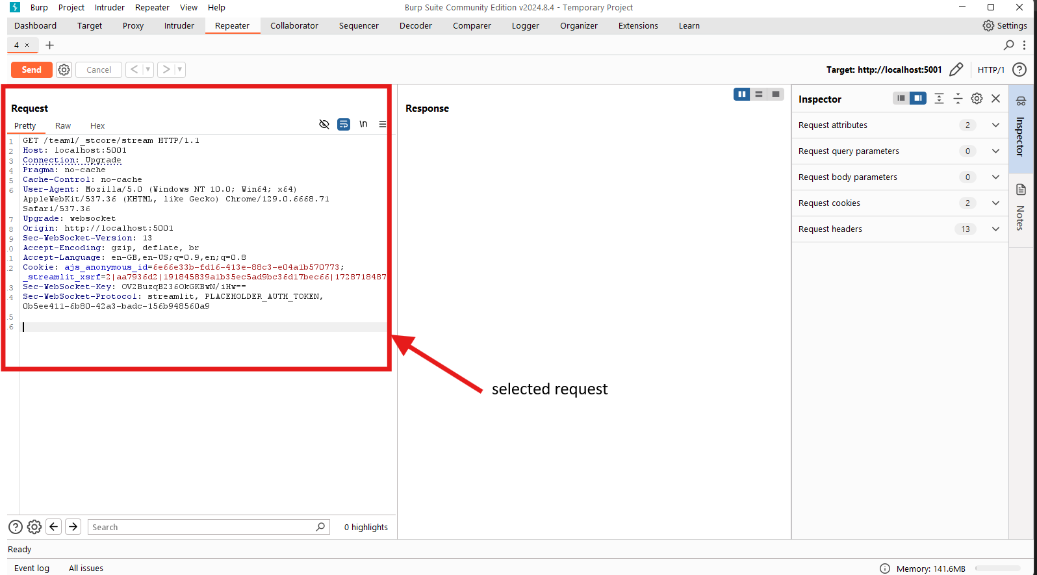Open request editor hamburger menu
Image resolution: width=1037 pixels, height=575 pixels.
click(x=383, y=124)
